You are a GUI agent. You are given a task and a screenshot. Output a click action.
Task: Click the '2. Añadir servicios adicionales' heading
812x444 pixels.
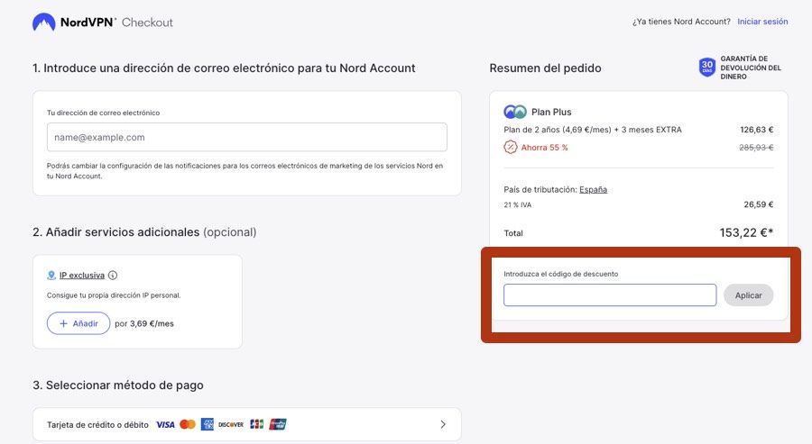tap(144, 232)
